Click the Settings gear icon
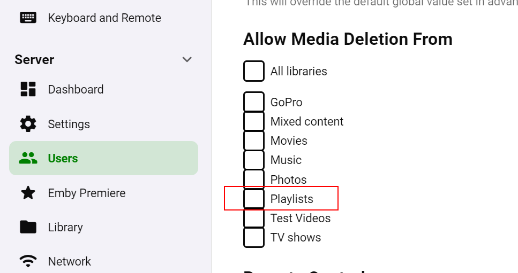518x273 pixels. (28, 124)
